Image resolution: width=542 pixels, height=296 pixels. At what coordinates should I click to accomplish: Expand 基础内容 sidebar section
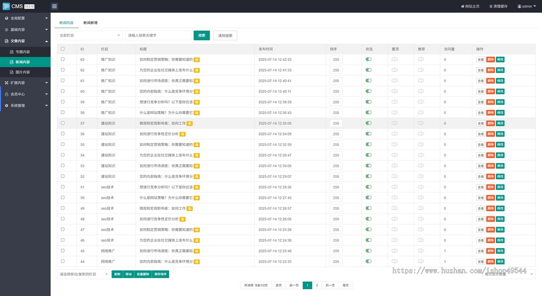point(25,29)
